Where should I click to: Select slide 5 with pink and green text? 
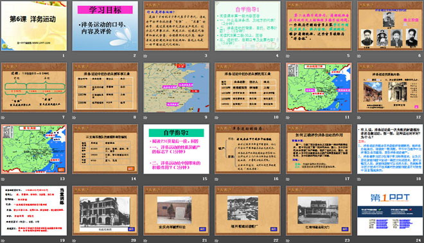[319, 26]
